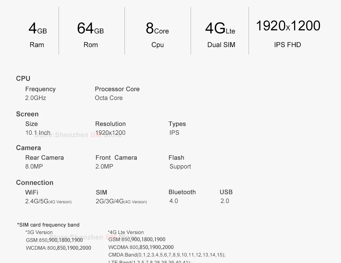The height and width of the screenshot is (263, 341).
Task: Click the 2.0MP front camera value
Action: 104,166
